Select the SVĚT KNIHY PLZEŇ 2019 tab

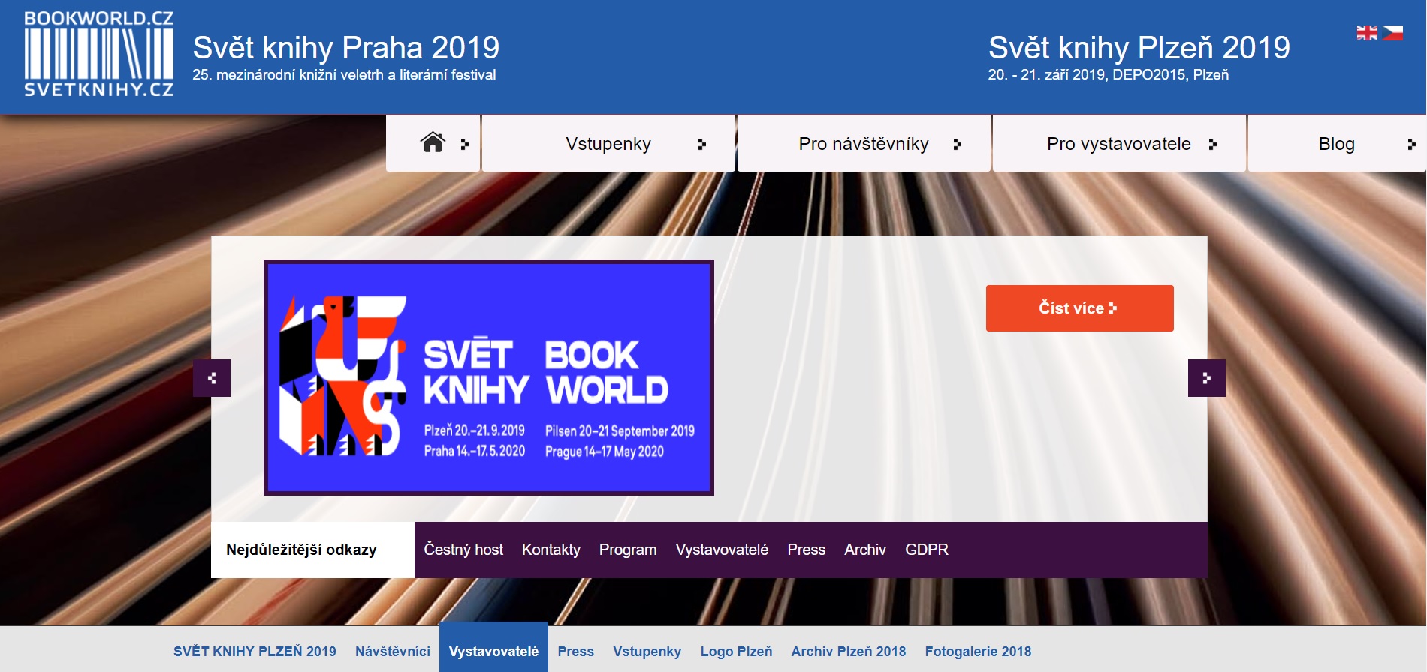255,652
